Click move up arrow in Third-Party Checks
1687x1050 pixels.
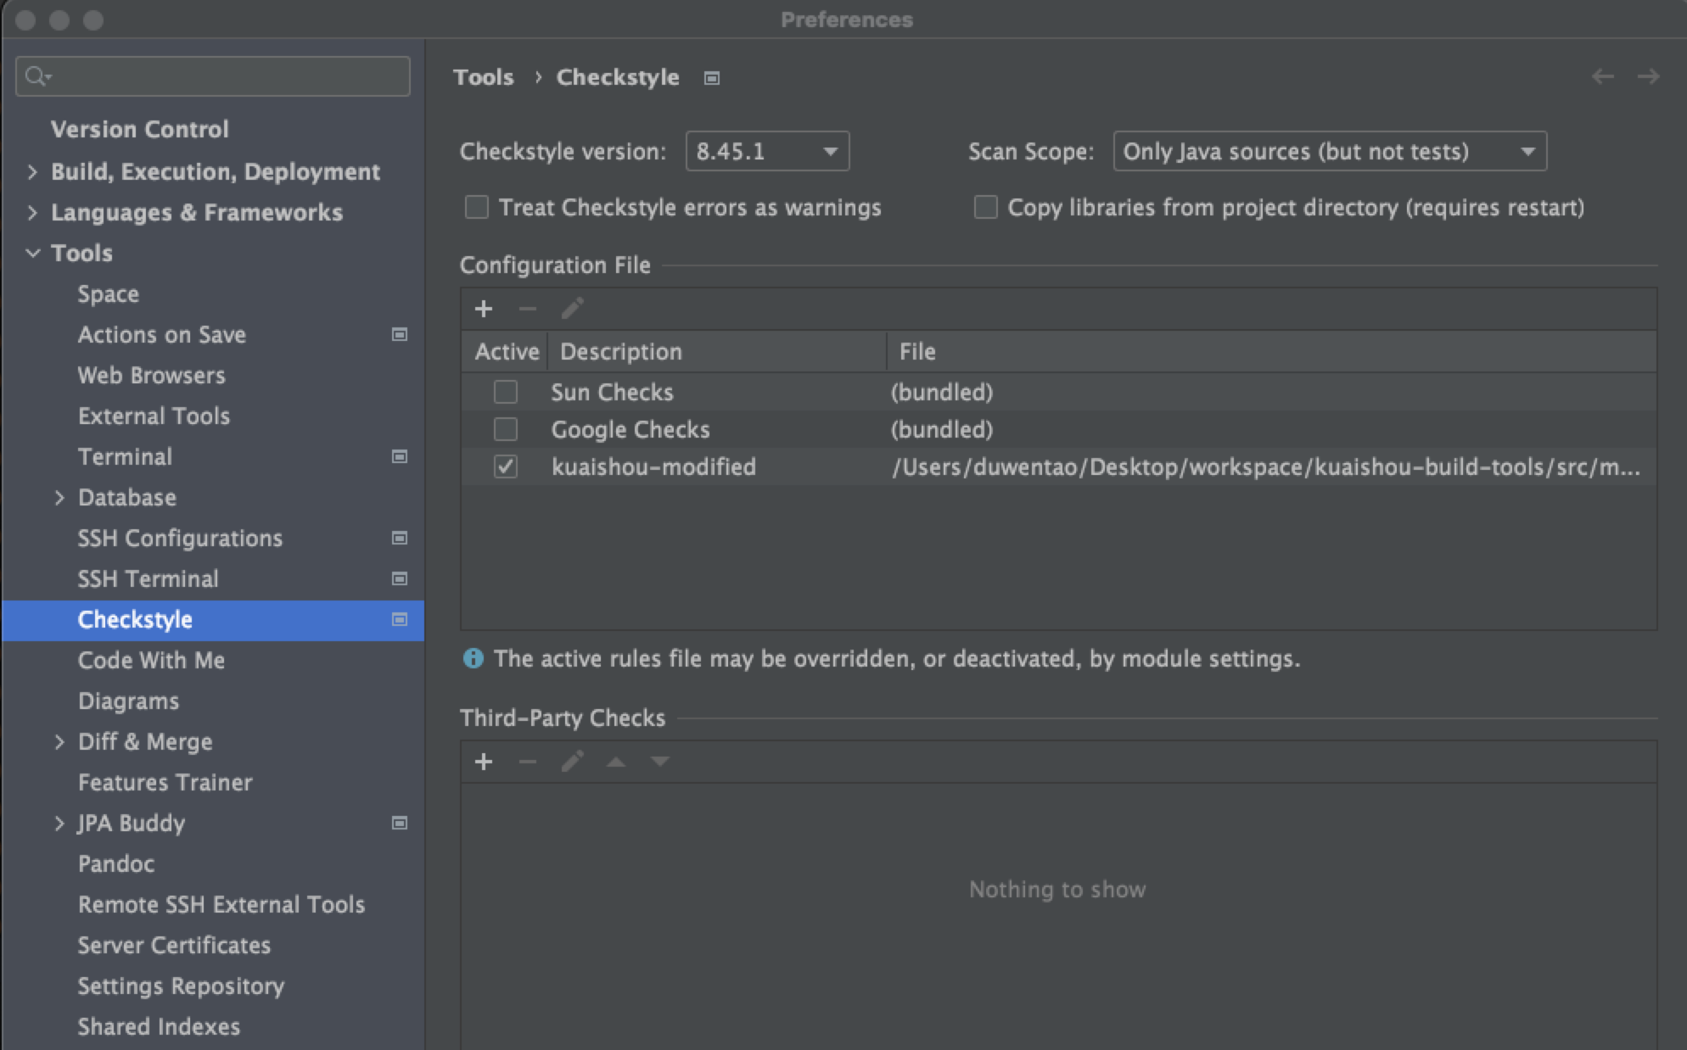click(616, 762)
